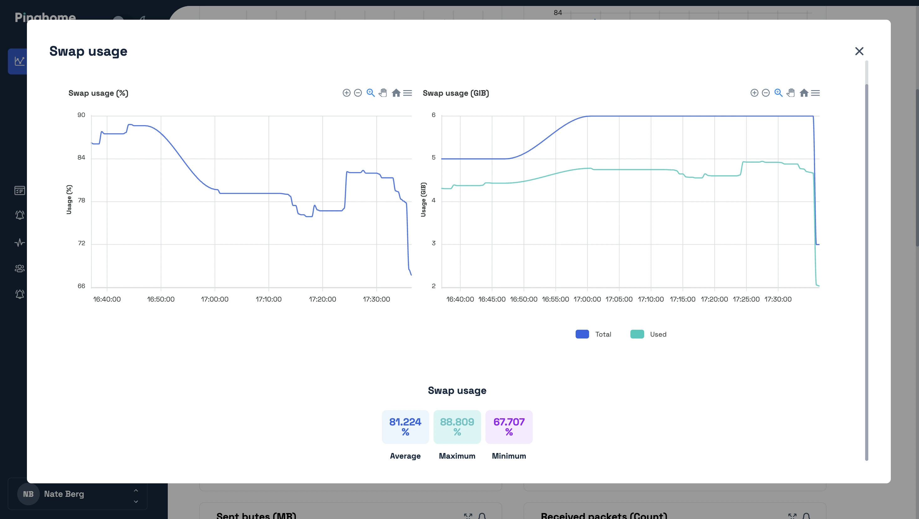This screenshot has width=919, height=519.
Task: Open the monitoring charts panel in the sidebar
Action: coord(20,61)
